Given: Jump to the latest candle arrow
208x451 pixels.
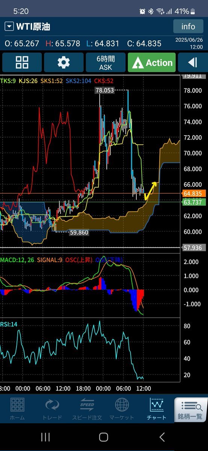Looking at the screenshot, I should click(193, 62).
